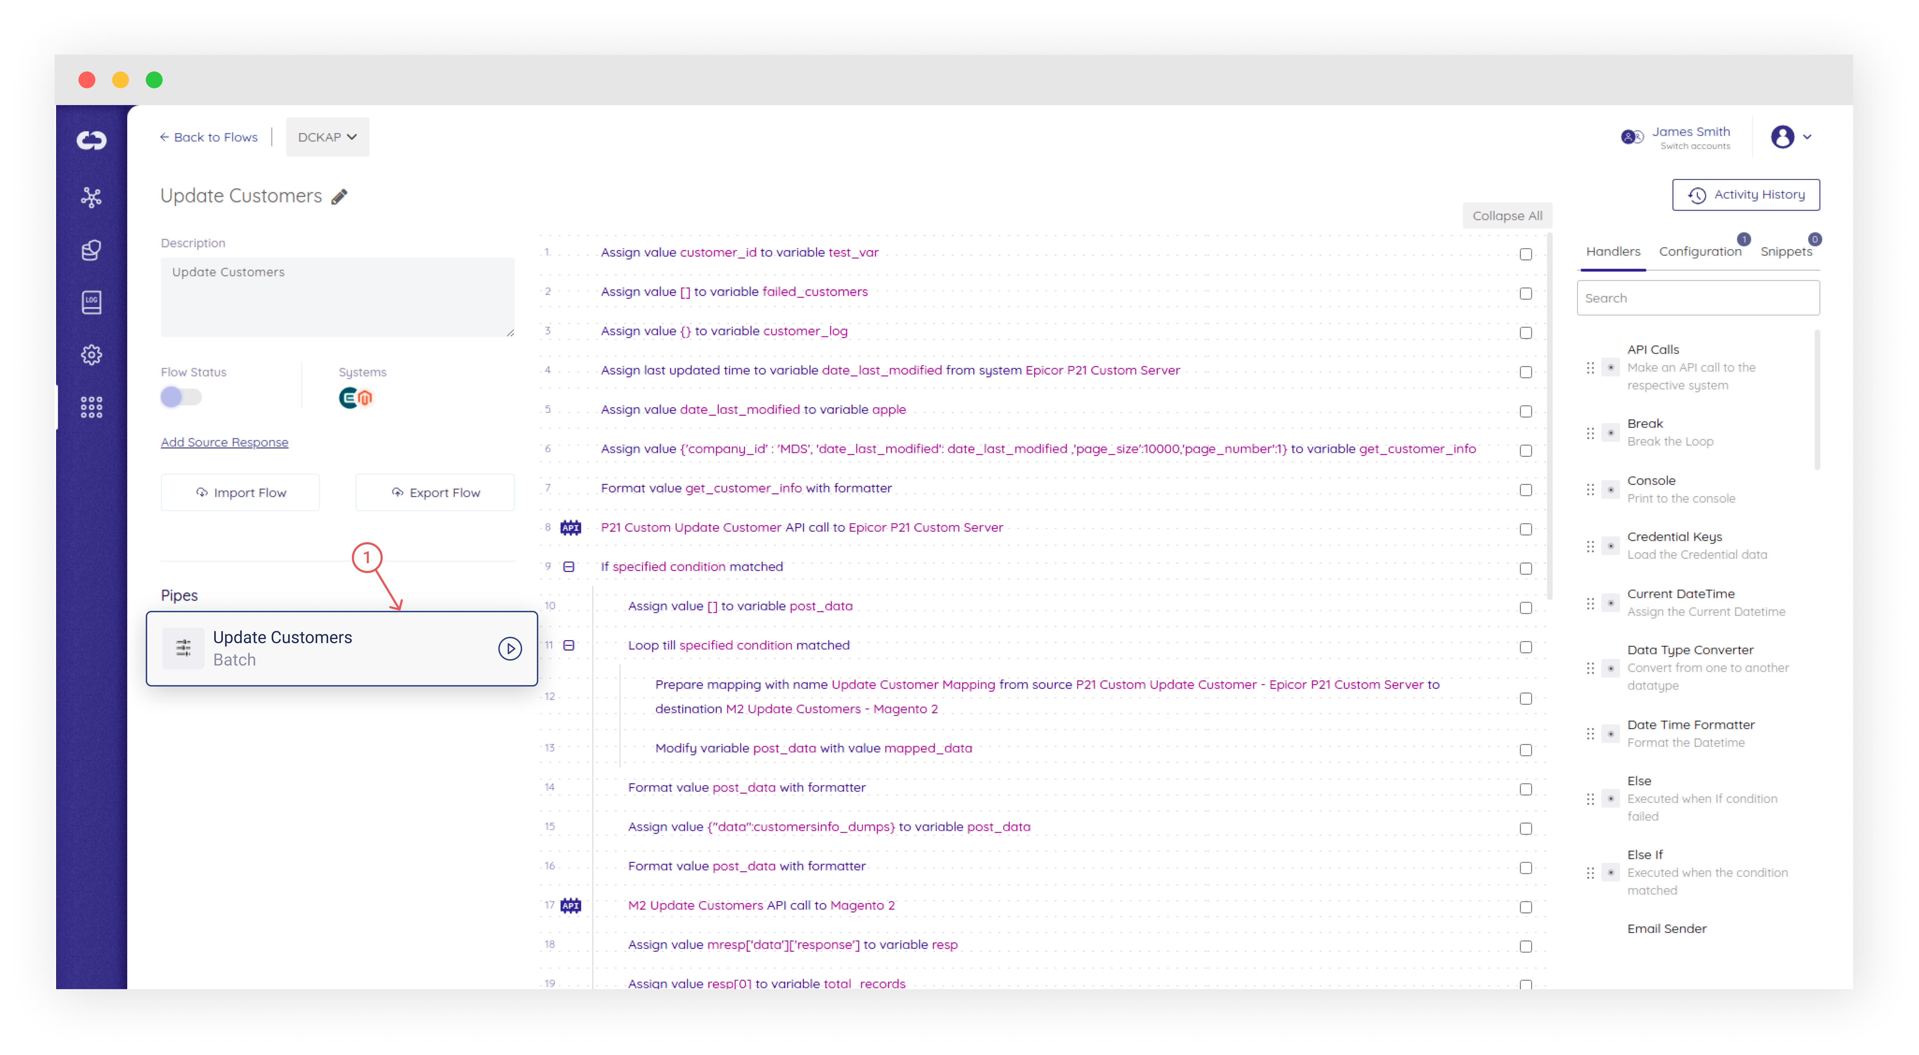The image size is (1919, 1055).
Task: Go Back to Flows
Action: click(x=209, y=137)
